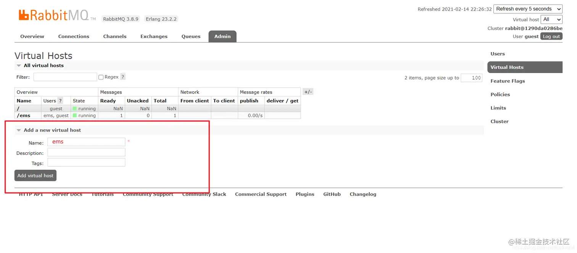Sort by To client column
The image size is (577, 253).
point(224,101)
